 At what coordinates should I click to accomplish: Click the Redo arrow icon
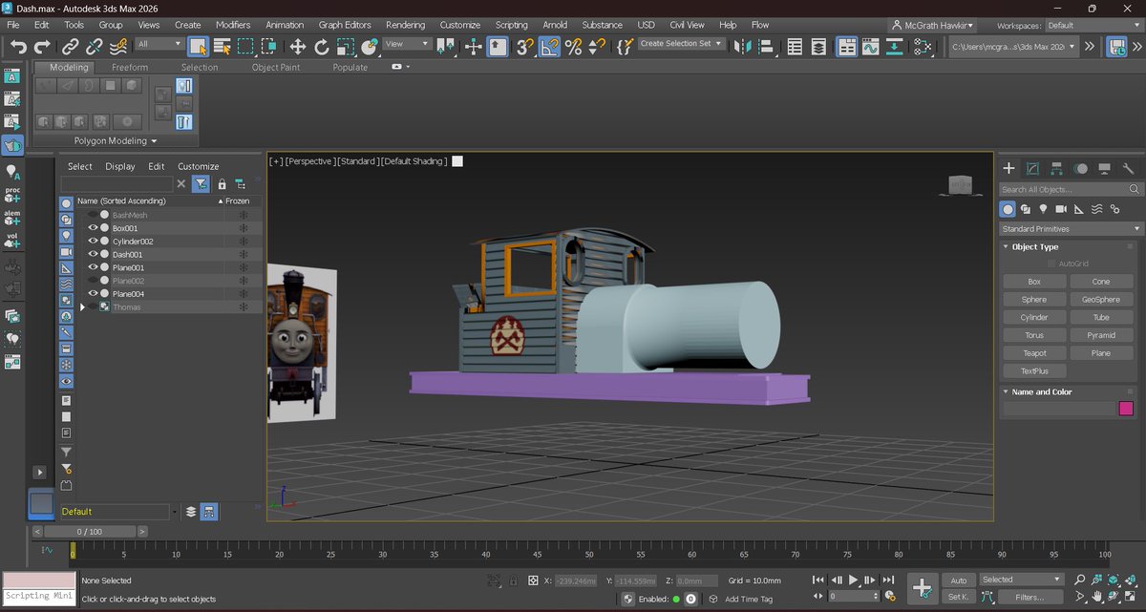(42, 46)
